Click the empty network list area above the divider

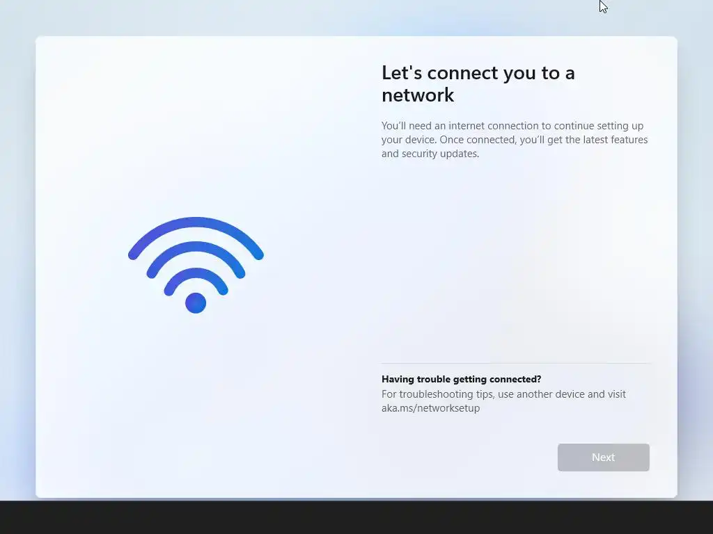(515, 261)
